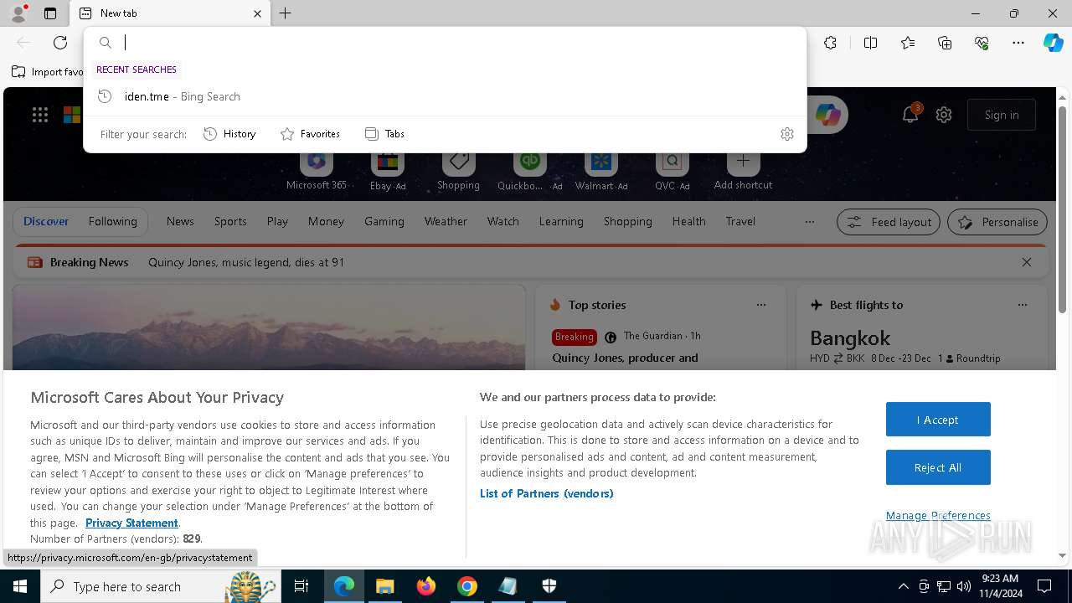Open Settings and more ellipsis menu
1072x603 pixels.
pyautogui.click(x=1018, y=43)
